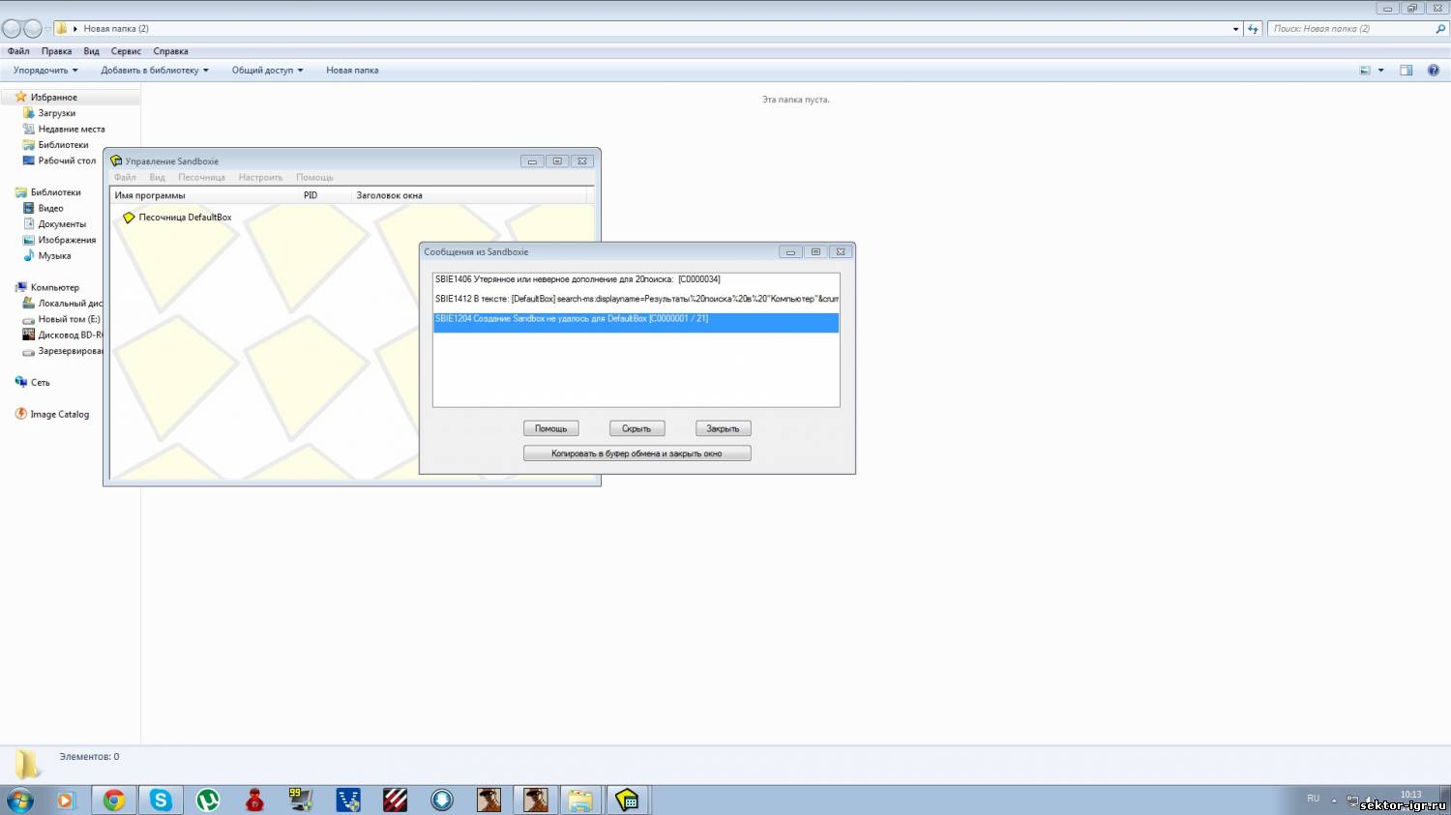Screen dimensions: 1451x815
Task: Click the RU language indicator in system tray
Action: [1313, 799]
